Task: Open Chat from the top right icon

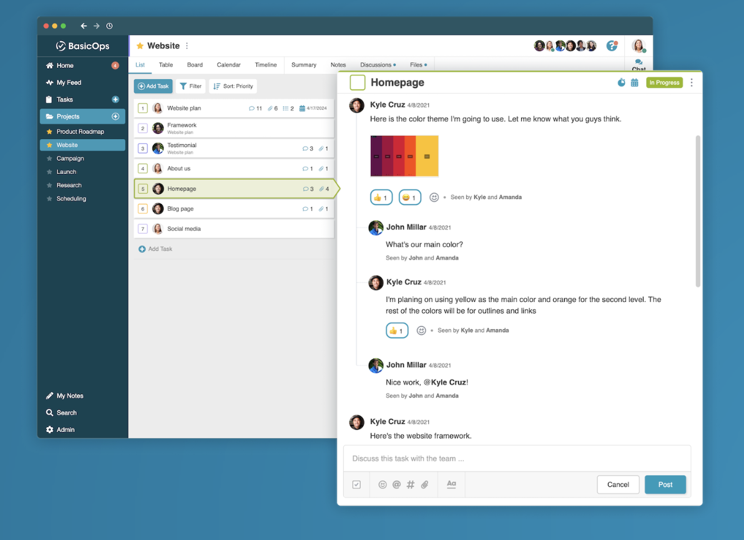Action: [x=639, y=62]
